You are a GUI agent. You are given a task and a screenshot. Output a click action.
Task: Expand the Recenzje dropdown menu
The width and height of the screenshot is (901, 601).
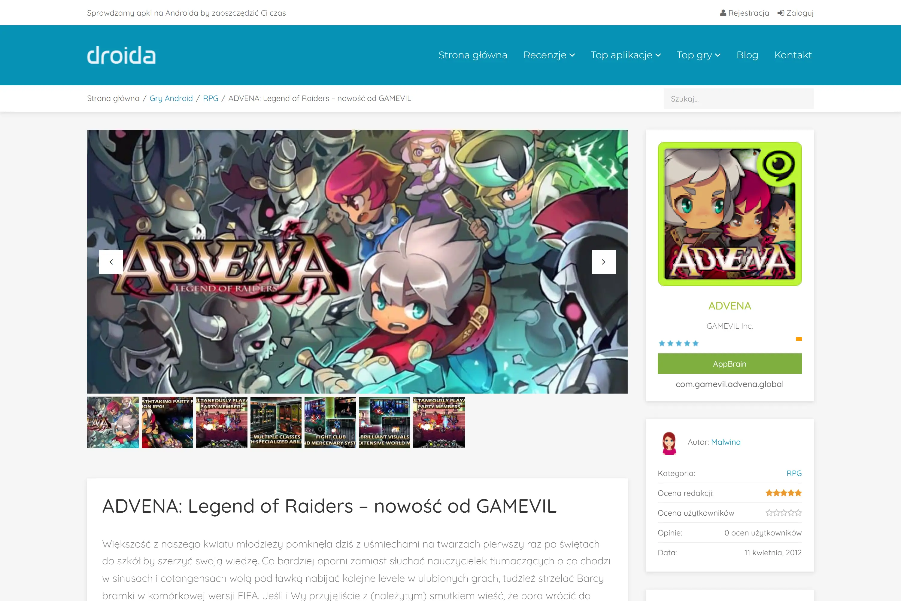(549, 55)
